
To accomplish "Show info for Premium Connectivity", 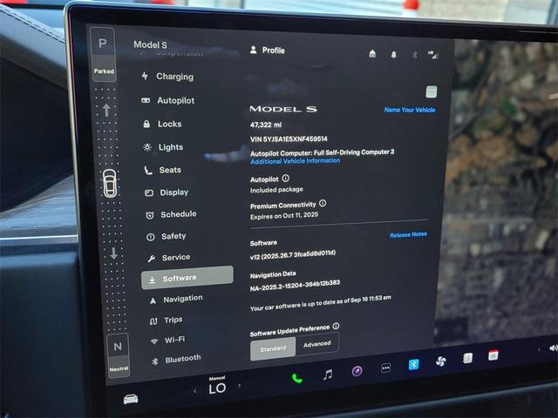I will 323,204.
